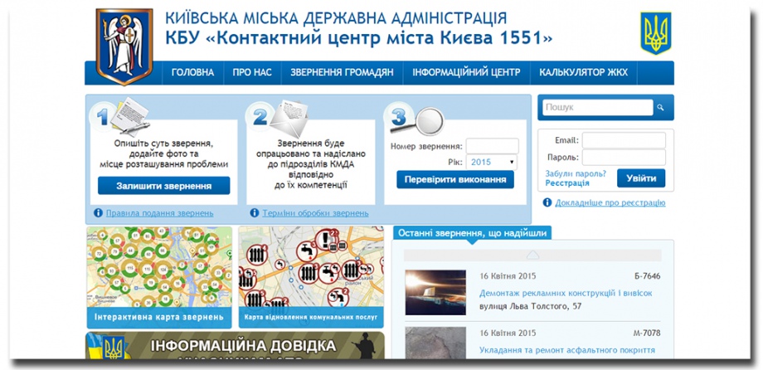Viewport: 763px width, 370px height.
Task: Click the Ukrainian trident emblem in the header
Action: [655, 33]
